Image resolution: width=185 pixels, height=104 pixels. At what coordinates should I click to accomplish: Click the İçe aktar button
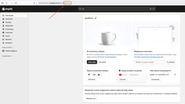coord(102,62)
